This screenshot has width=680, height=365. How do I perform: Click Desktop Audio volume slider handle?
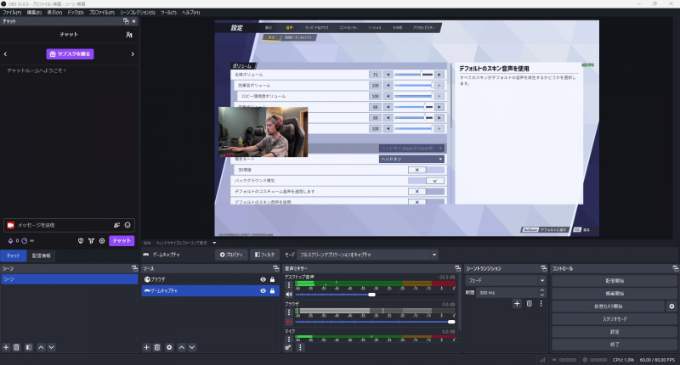371,295
